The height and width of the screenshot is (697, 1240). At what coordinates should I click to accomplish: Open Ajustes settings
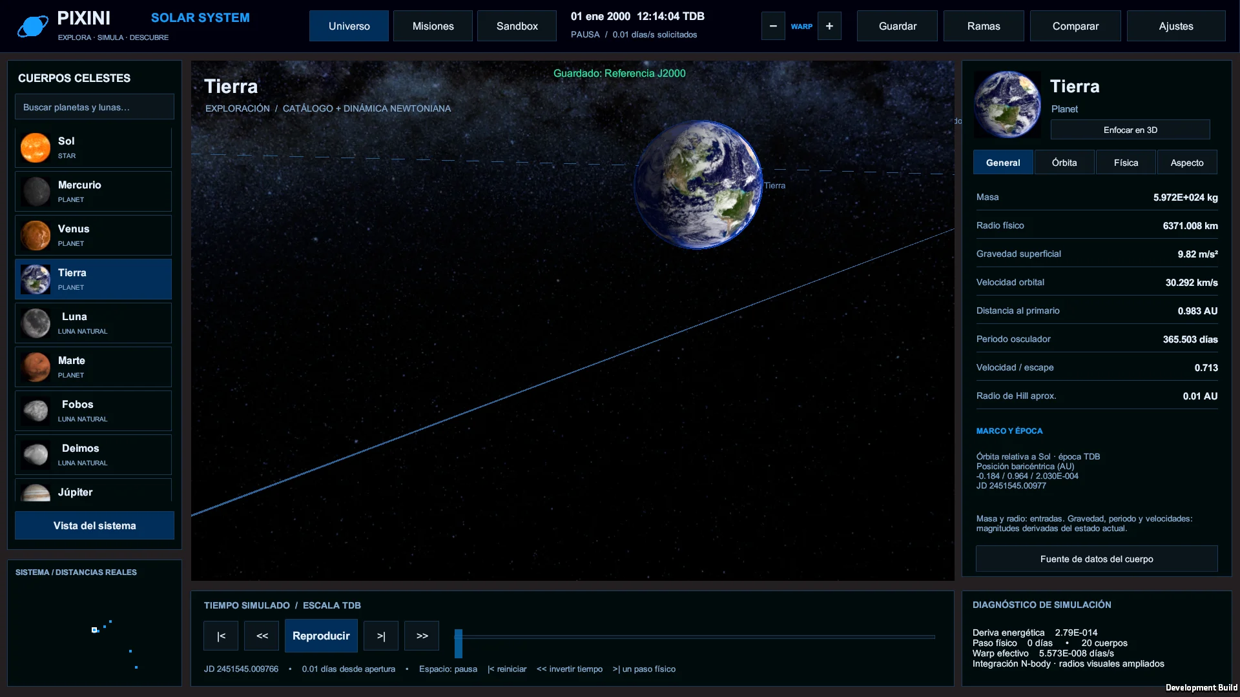point(1176,26)
